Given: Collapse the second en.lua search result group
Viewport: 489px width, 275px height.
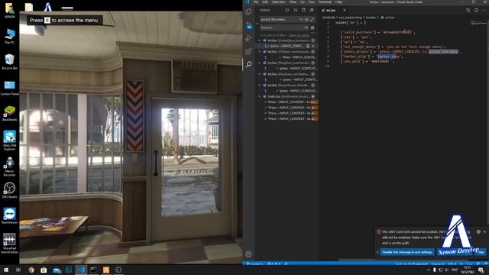Looking at the screenshot, I should (x=260, y=52).
